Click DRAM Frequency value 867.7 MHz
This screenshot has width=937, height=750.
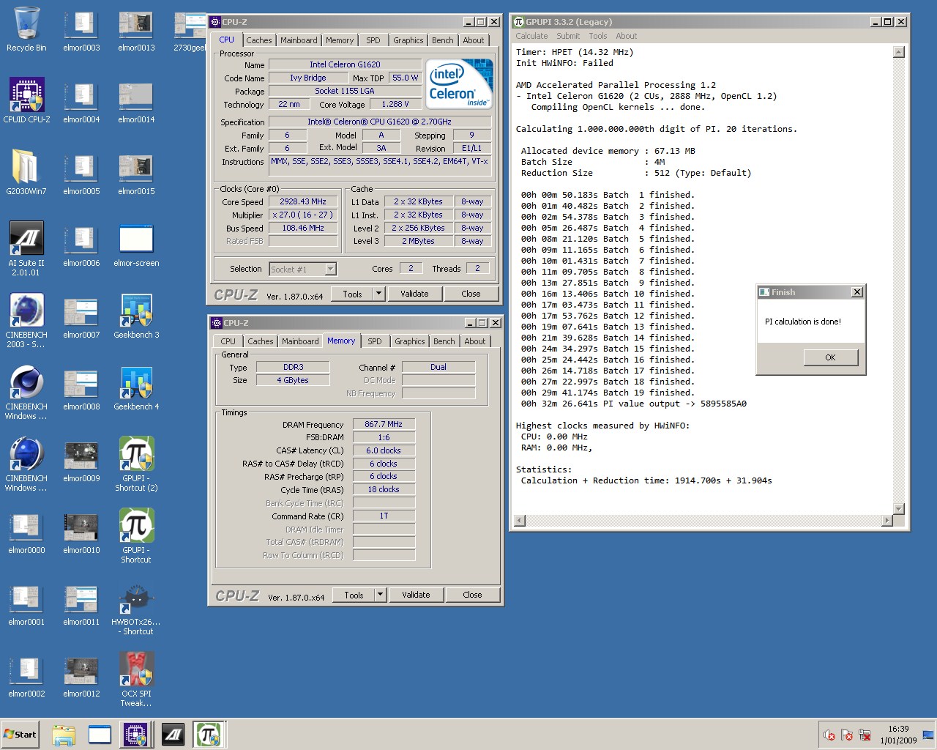pyautogui.click(x=384, y=424)
